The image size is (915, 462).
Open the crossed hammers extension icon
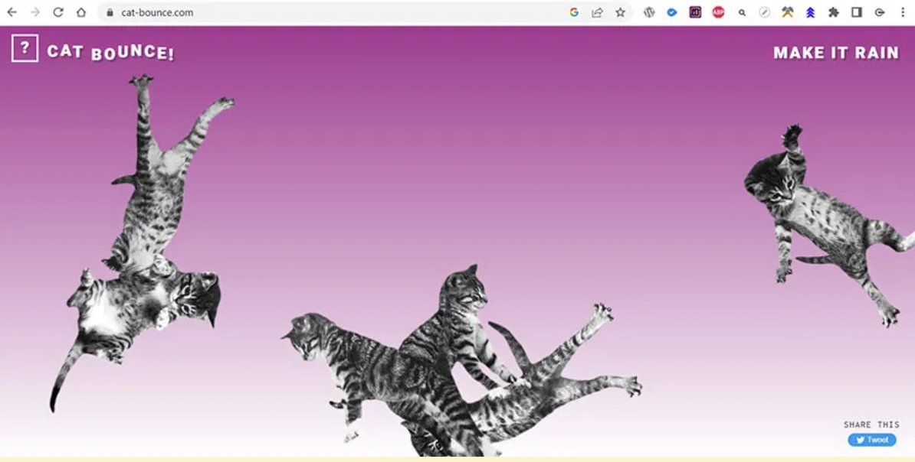click(786, 12)
